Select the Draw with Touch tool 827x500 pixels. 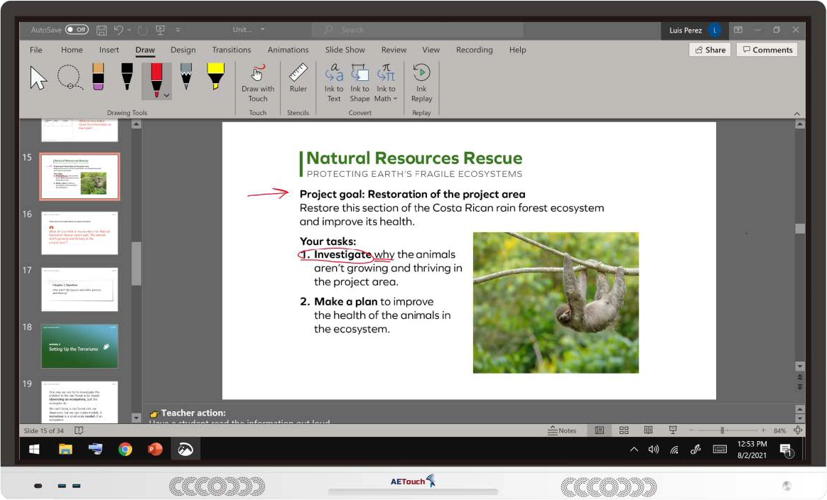257,82
